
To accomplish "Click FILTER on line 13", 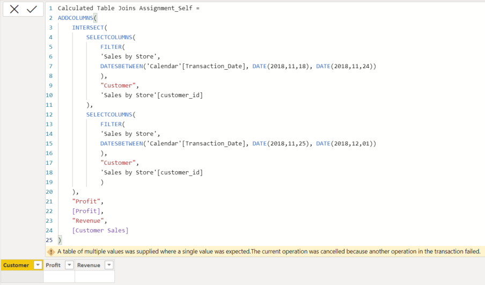I will click(x=111, y=124).
